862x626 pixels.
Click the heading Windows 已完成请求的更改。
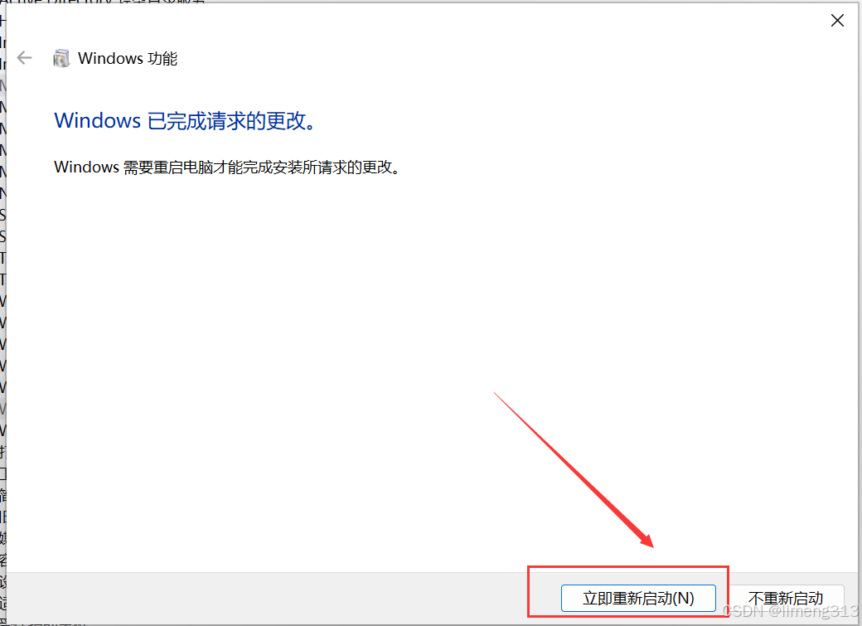click(186, 120)
